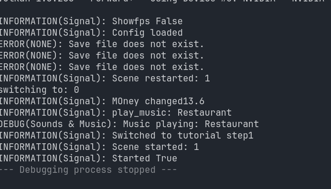Click the third 'Save file does not exist' error

tap(102, 67)
